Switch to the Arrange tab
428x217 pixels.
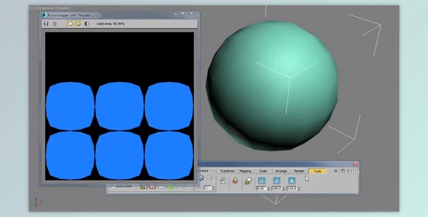[281, 171]
